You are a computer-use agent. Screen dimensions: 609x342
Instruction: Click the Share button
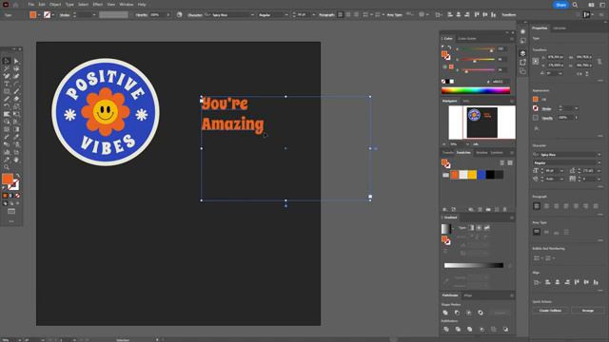tap(560, 5)
